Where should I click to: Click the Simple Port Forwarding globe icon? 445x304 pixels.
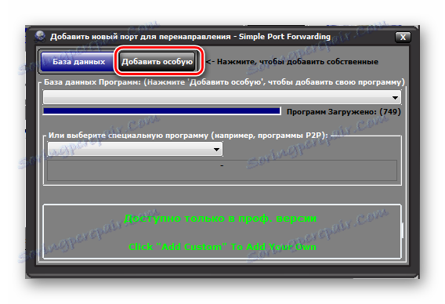pos(40,37)
